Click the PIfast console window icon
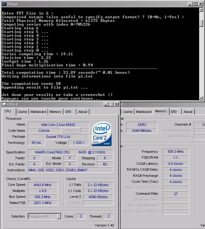The height and width of the screenshot is (229, 205). 4,4
